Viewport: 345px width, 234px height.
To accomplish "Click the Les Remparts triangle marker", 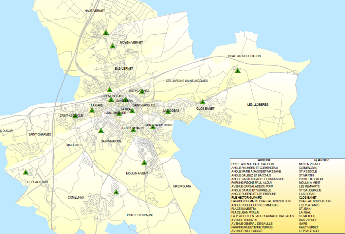I will click(133, 129).
